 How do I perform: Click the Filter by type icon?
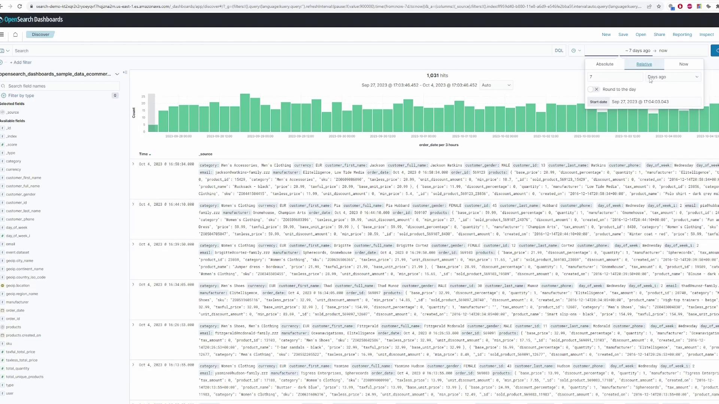pyautogui.click(x=4, y=95)
